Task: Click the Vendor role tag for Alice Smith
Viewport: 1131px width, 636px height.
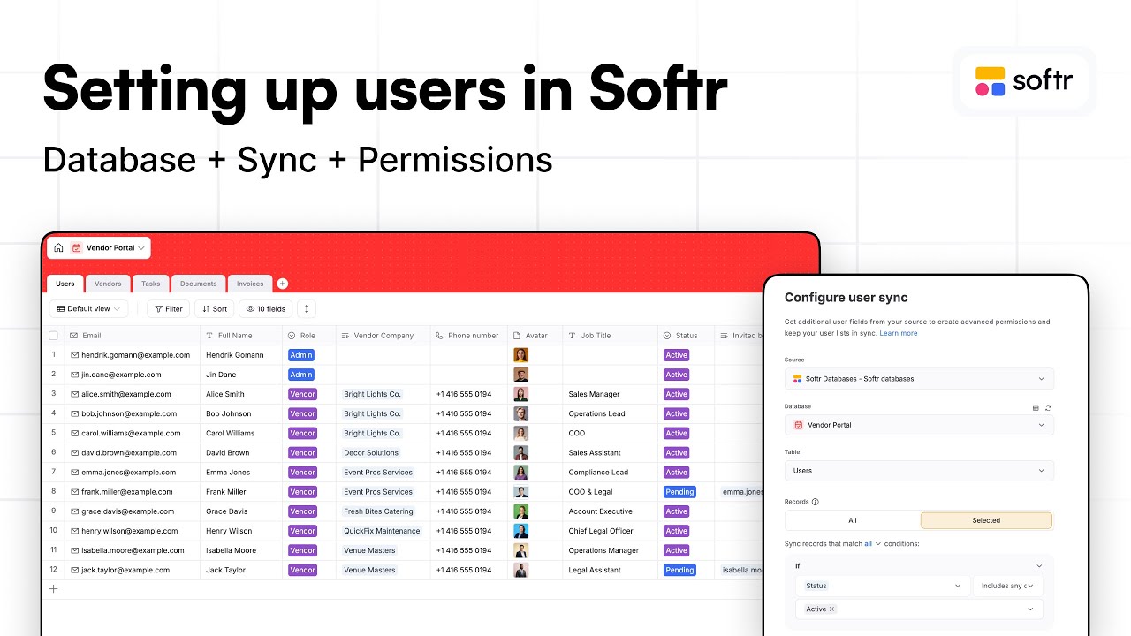Action: pyautogui.click(x=302, y=394)
